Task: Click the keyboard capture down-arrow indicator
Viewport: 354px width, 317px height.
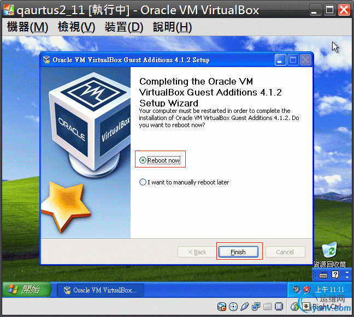Action: (306, 307)
